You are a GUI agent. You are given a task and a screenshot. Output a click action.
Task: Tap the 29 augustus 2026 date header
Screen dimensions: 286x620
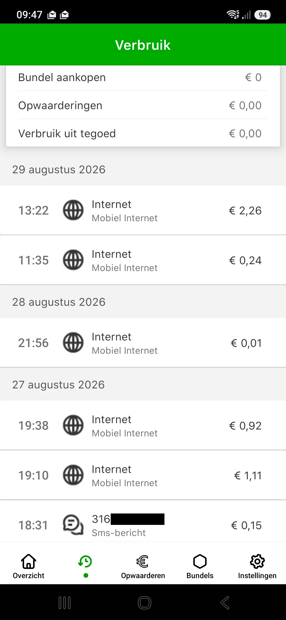coord(59,170)
